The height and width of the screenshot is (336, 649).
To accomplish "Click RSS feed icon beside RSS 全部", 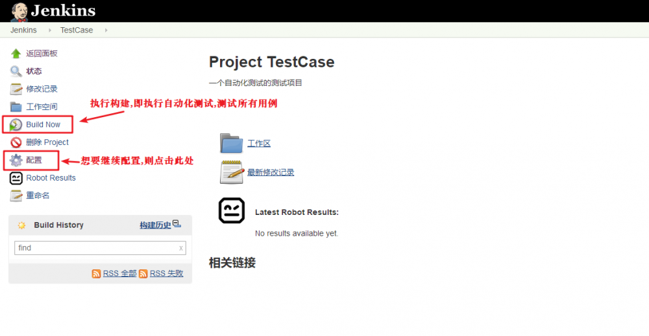I will pos(97,274).
